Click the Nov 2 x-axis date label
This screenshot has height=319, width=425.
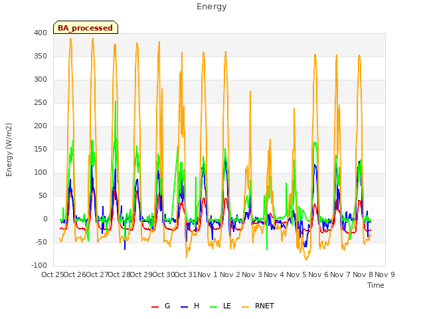230,274
